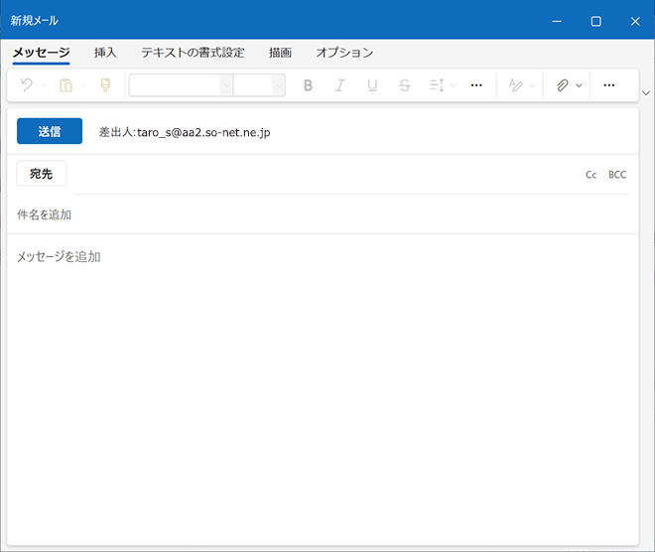Click the BCC link
This screenshot has height=552, width=655.
coord(617,175)
